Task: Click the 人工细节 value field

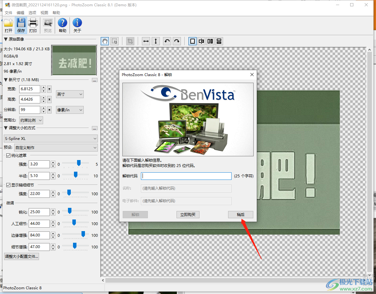Action: coord(39,224)
